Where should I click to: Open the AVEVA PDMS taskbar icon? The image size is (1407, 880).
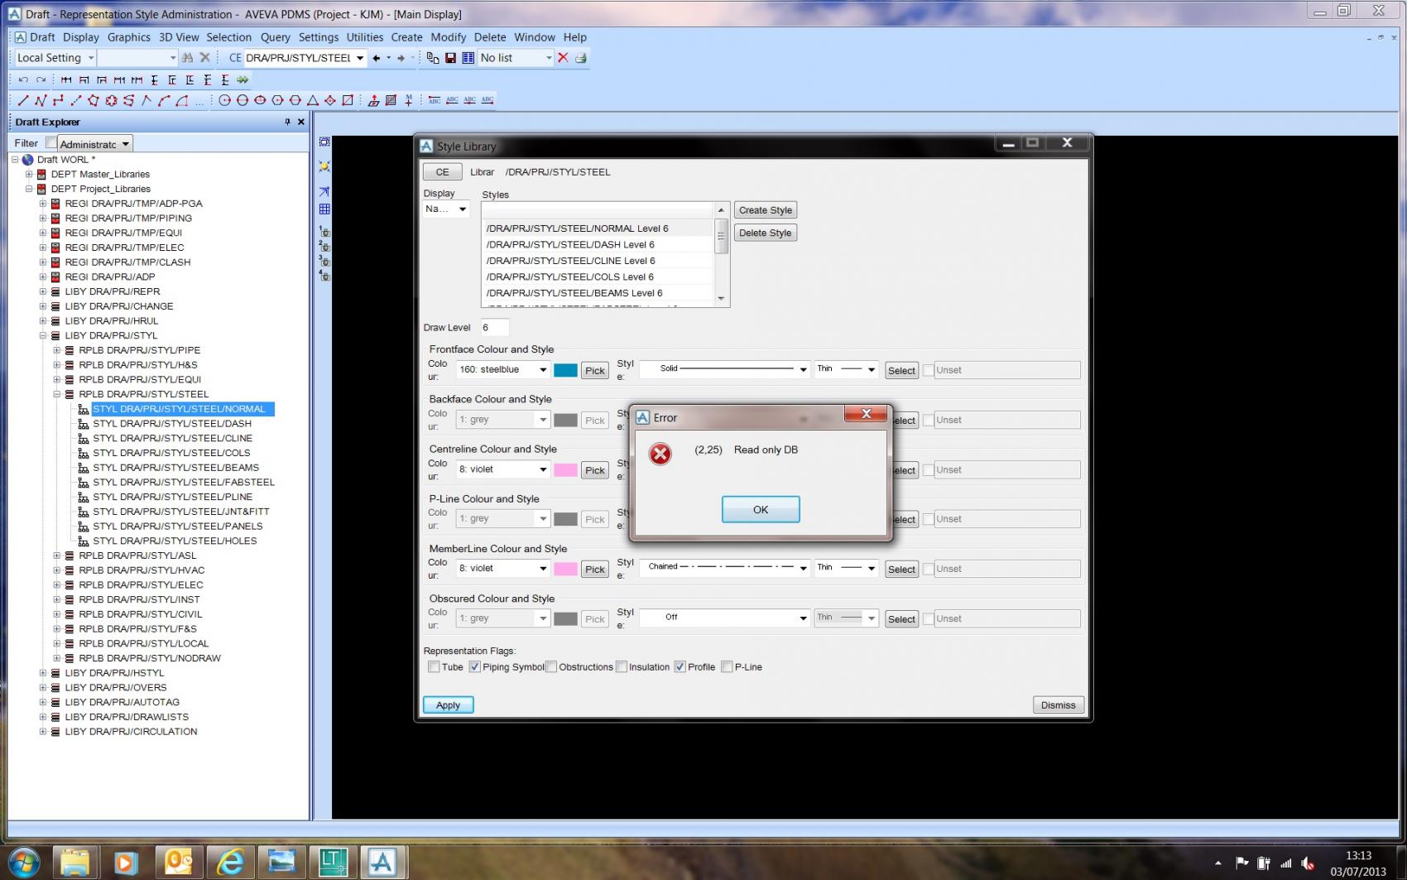point(382,863)
